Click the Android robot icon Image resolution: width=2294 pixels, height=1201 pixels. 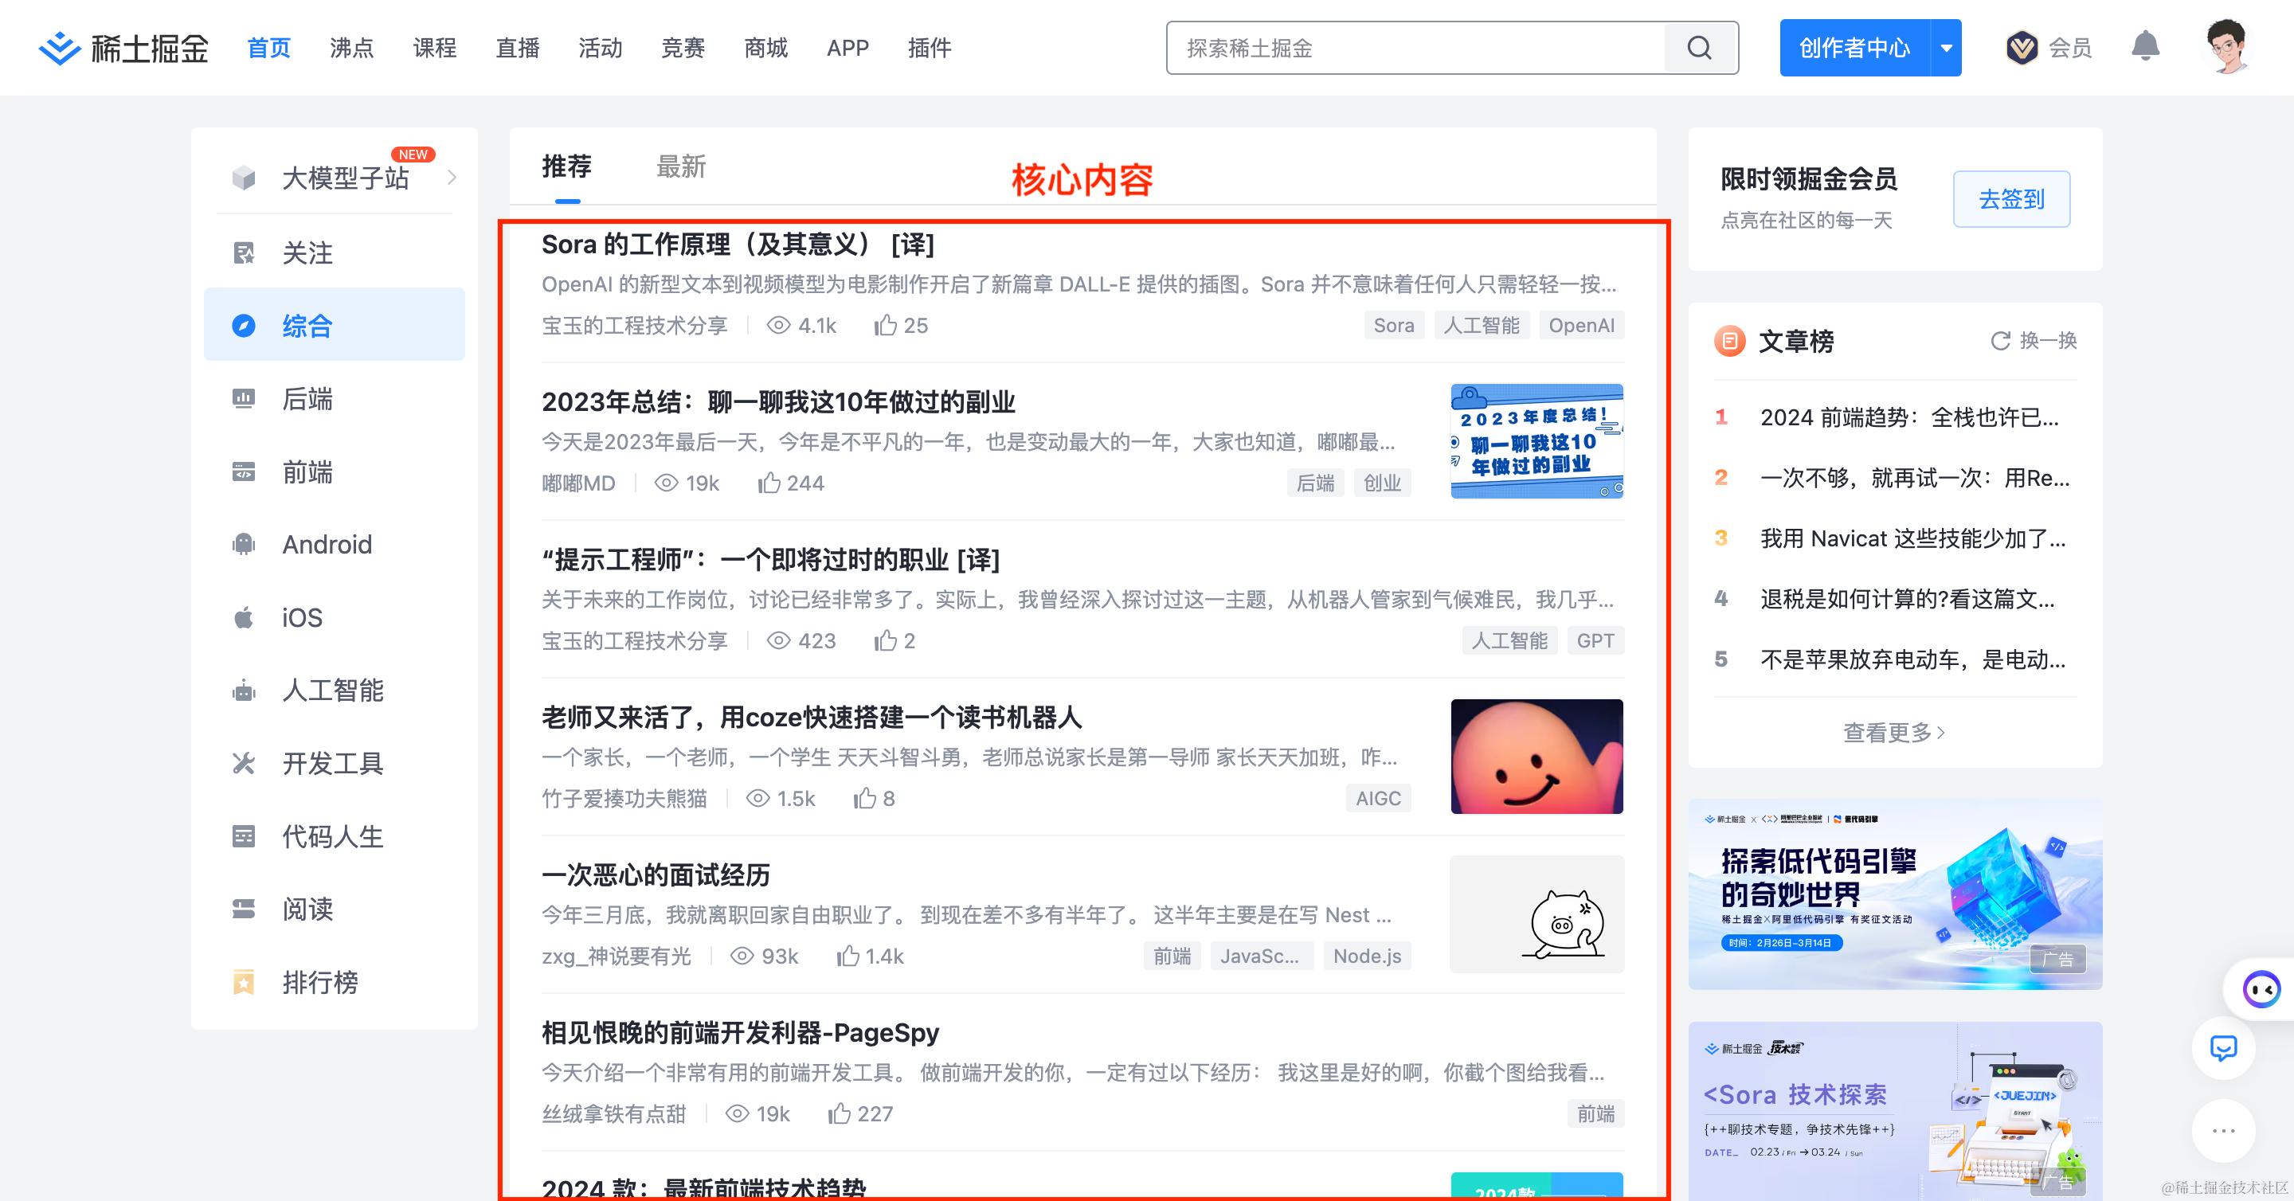pyautogui.click(x=243, y=545)
